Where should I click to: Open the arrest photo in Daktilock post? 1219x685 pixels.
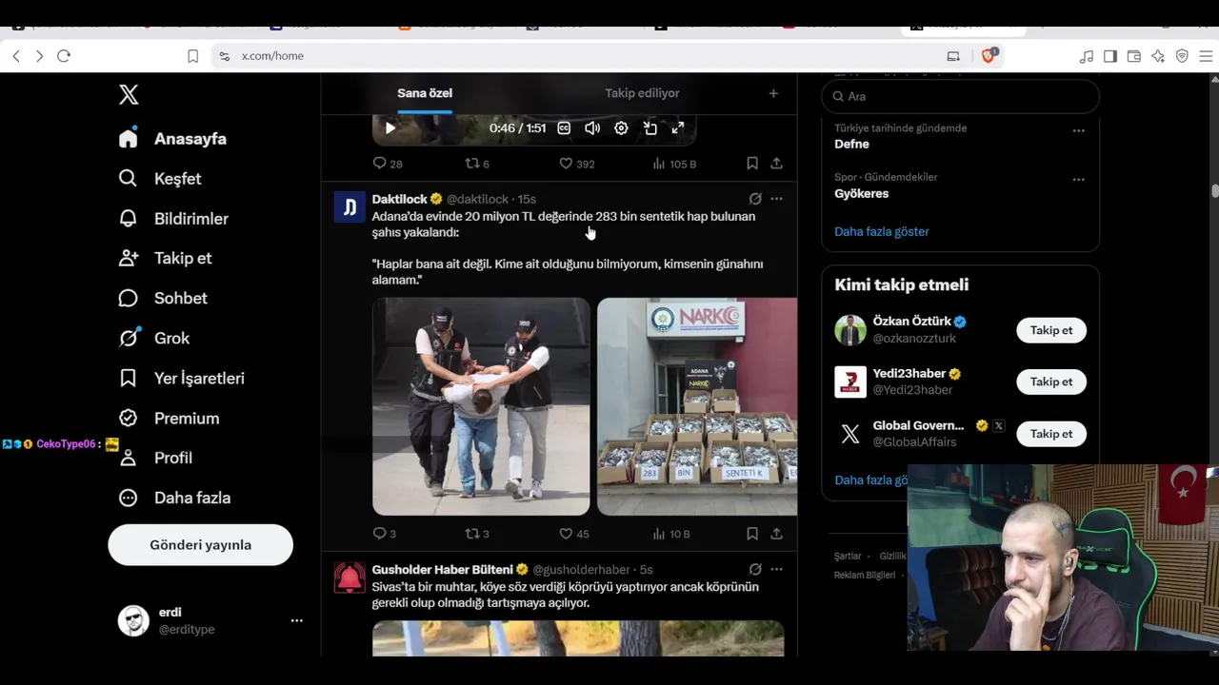coord(481,406)
